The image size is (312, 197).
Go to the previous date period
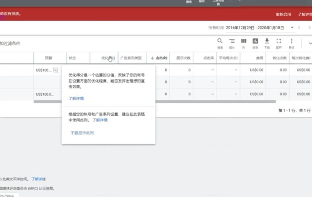click(299, 28)
